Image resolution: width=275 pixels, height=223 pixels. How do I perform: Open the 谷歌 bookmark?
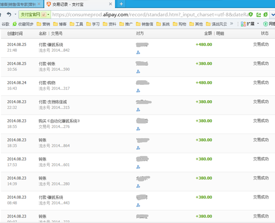pyautogui.click(x=5, y=24)
